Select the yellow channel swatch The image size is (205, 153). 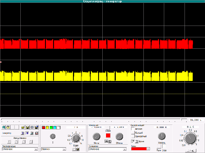click(x=47, y=127)
